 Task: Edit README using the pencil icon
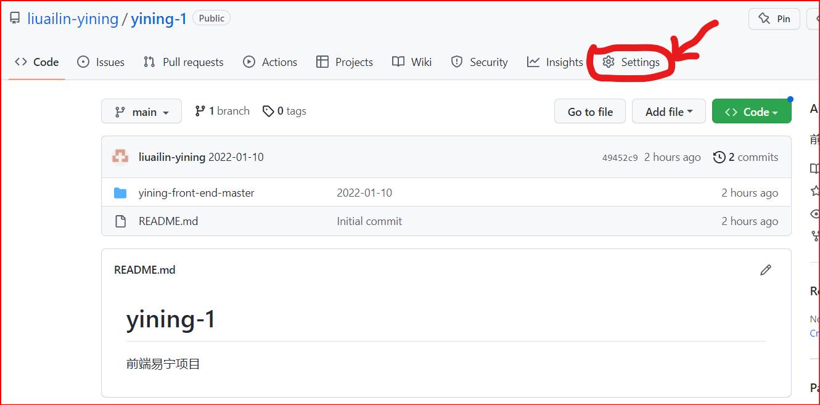(x=766, y=269)
